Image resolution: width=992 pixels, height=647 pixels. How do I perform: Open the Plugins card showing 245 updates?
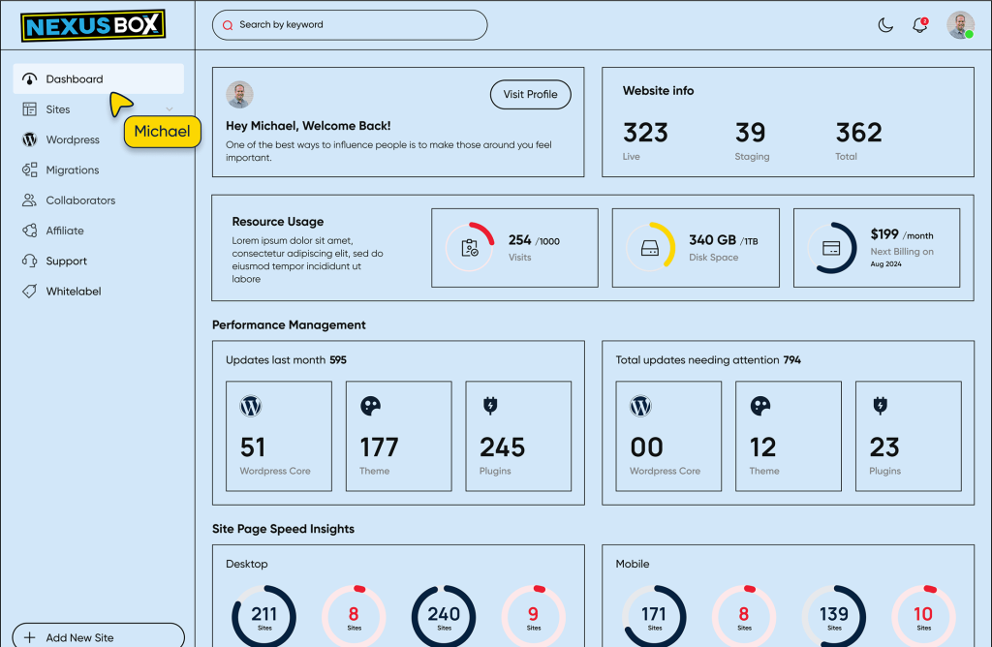pyautogui.click(x=518, y=436)
